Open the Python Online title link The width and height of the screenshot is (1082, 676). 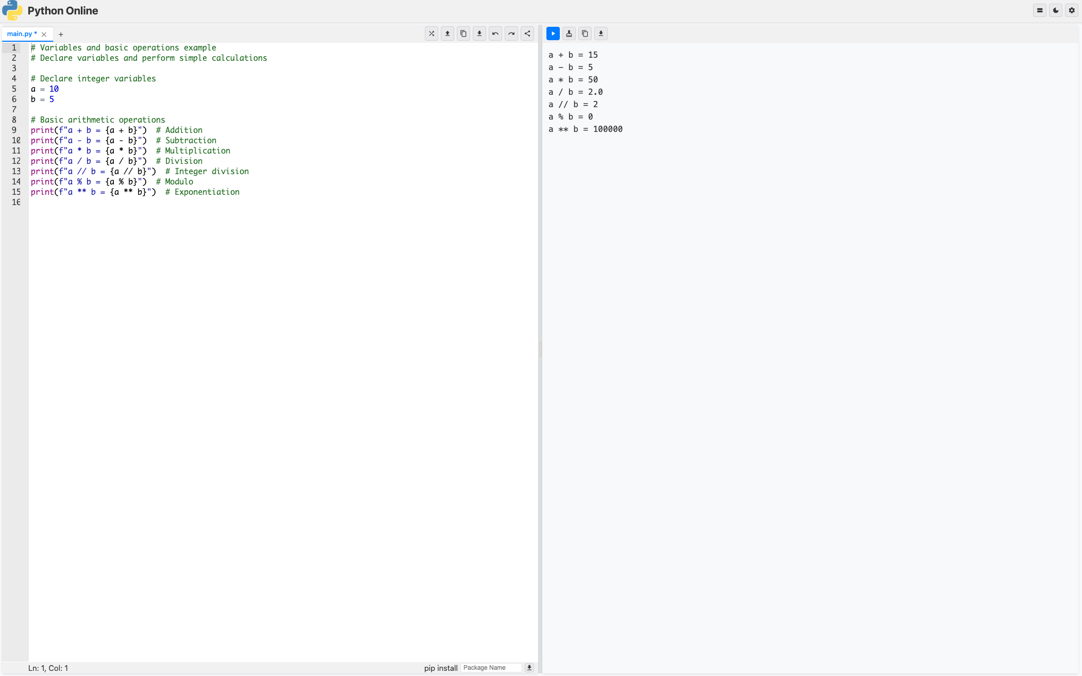click(63, 11)
